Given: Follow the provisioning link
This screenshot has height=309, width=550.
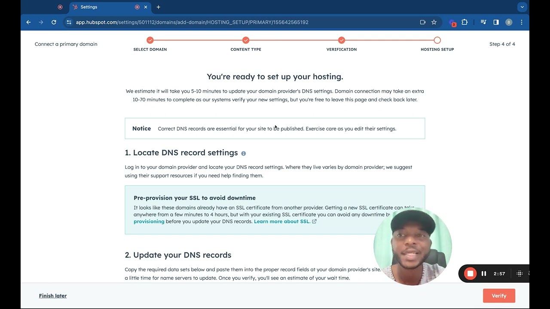Looking at the screenshot, I should 149,221.
